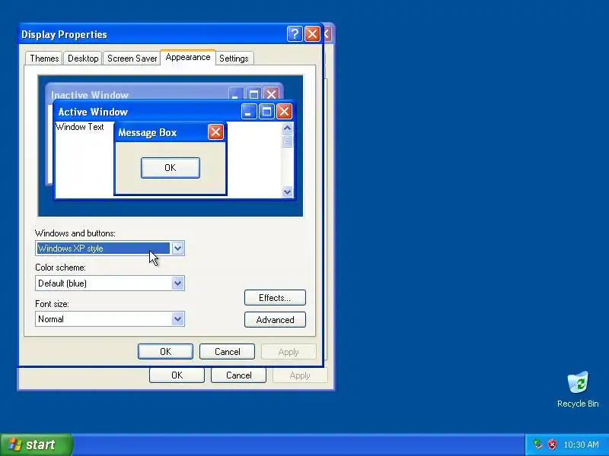The image size is (609, 456).
Task: Click the Message Box preview title
Action: tap(147, 132)
